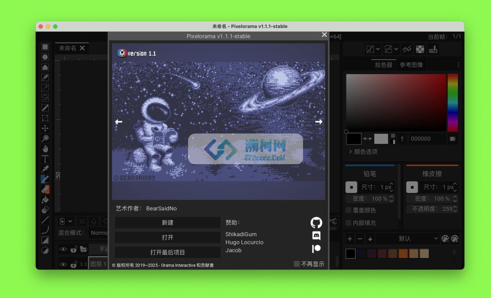Click the edit palette icon

[x=445, y=239]
